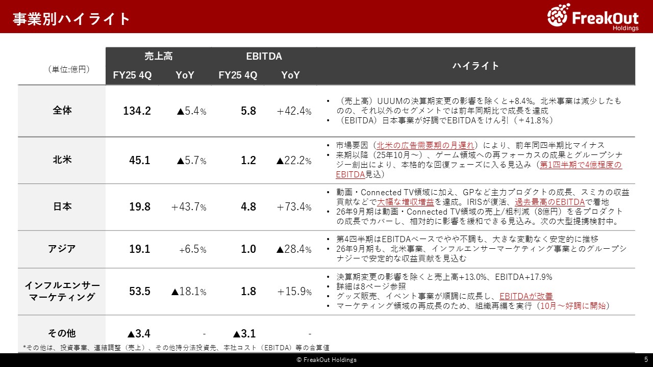Select the ▲18.1% influencer revenue YoY

pyautogui.click(x=189, y=292)
